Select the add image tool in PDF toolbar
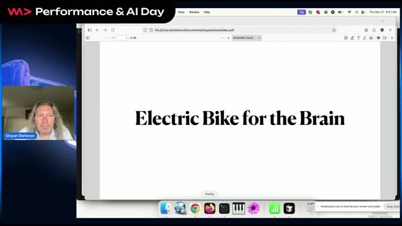The height and width of the screenshot is (226, 402). click(x=371, y=38)
